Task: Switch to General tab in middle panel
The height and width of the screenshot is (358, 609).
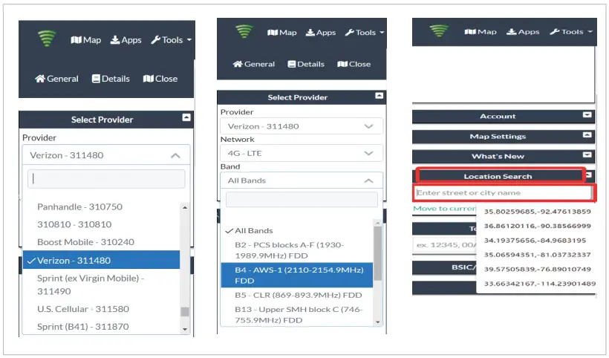Action: click(x=253, y=64)
